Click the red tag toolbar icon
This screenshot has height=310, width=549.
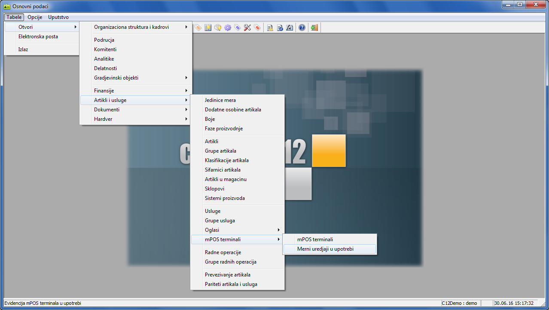click(x=257, y=28)
